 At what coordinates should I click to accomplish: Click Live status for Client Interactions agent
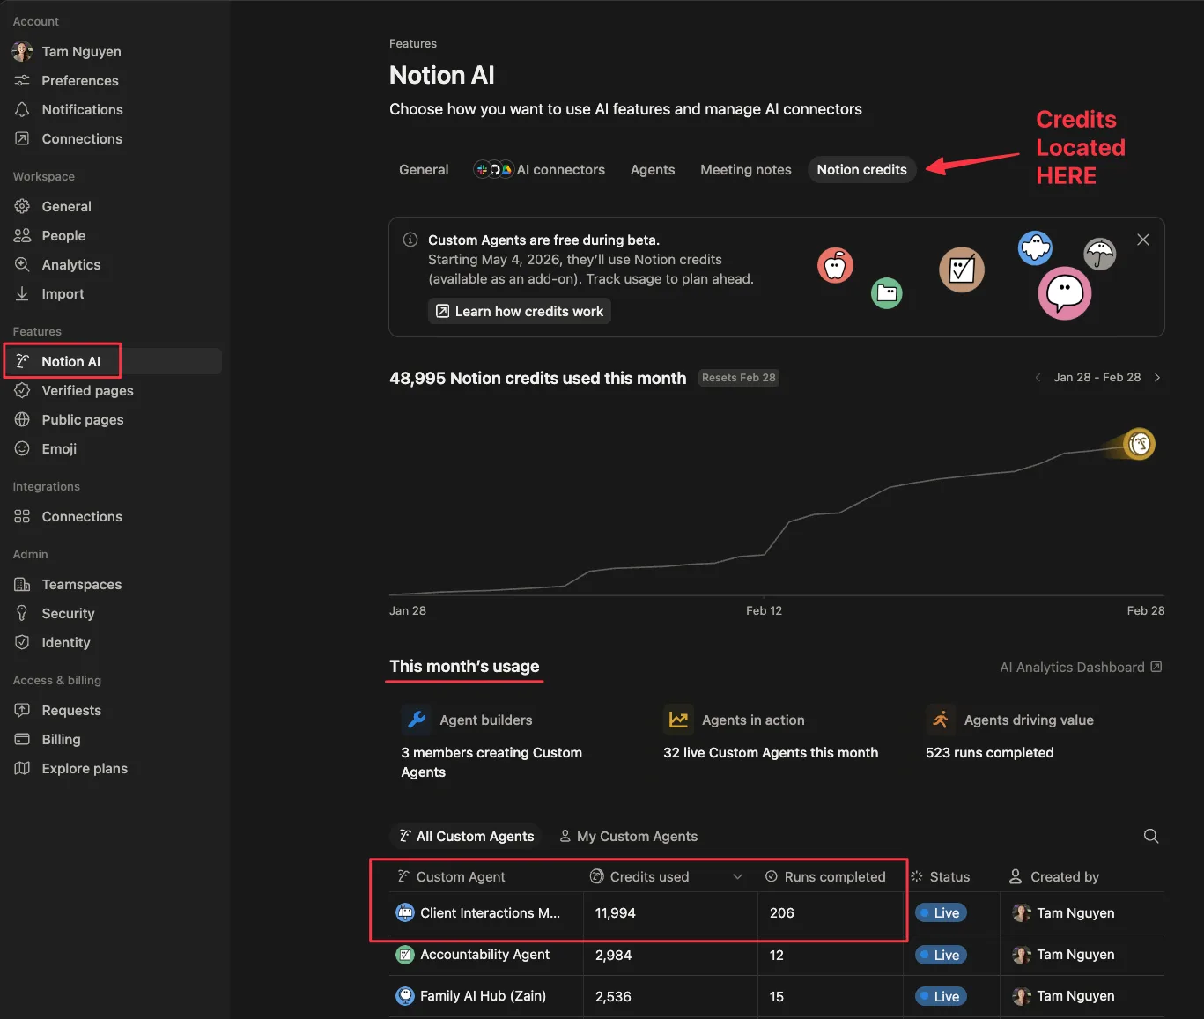tap(941, 912)
